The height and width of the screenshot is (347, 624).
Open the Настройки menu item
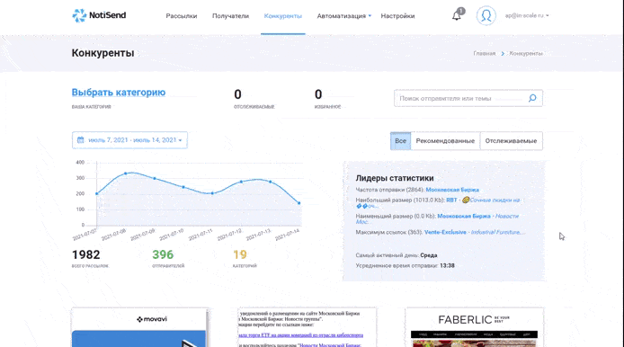coord(397,16)
